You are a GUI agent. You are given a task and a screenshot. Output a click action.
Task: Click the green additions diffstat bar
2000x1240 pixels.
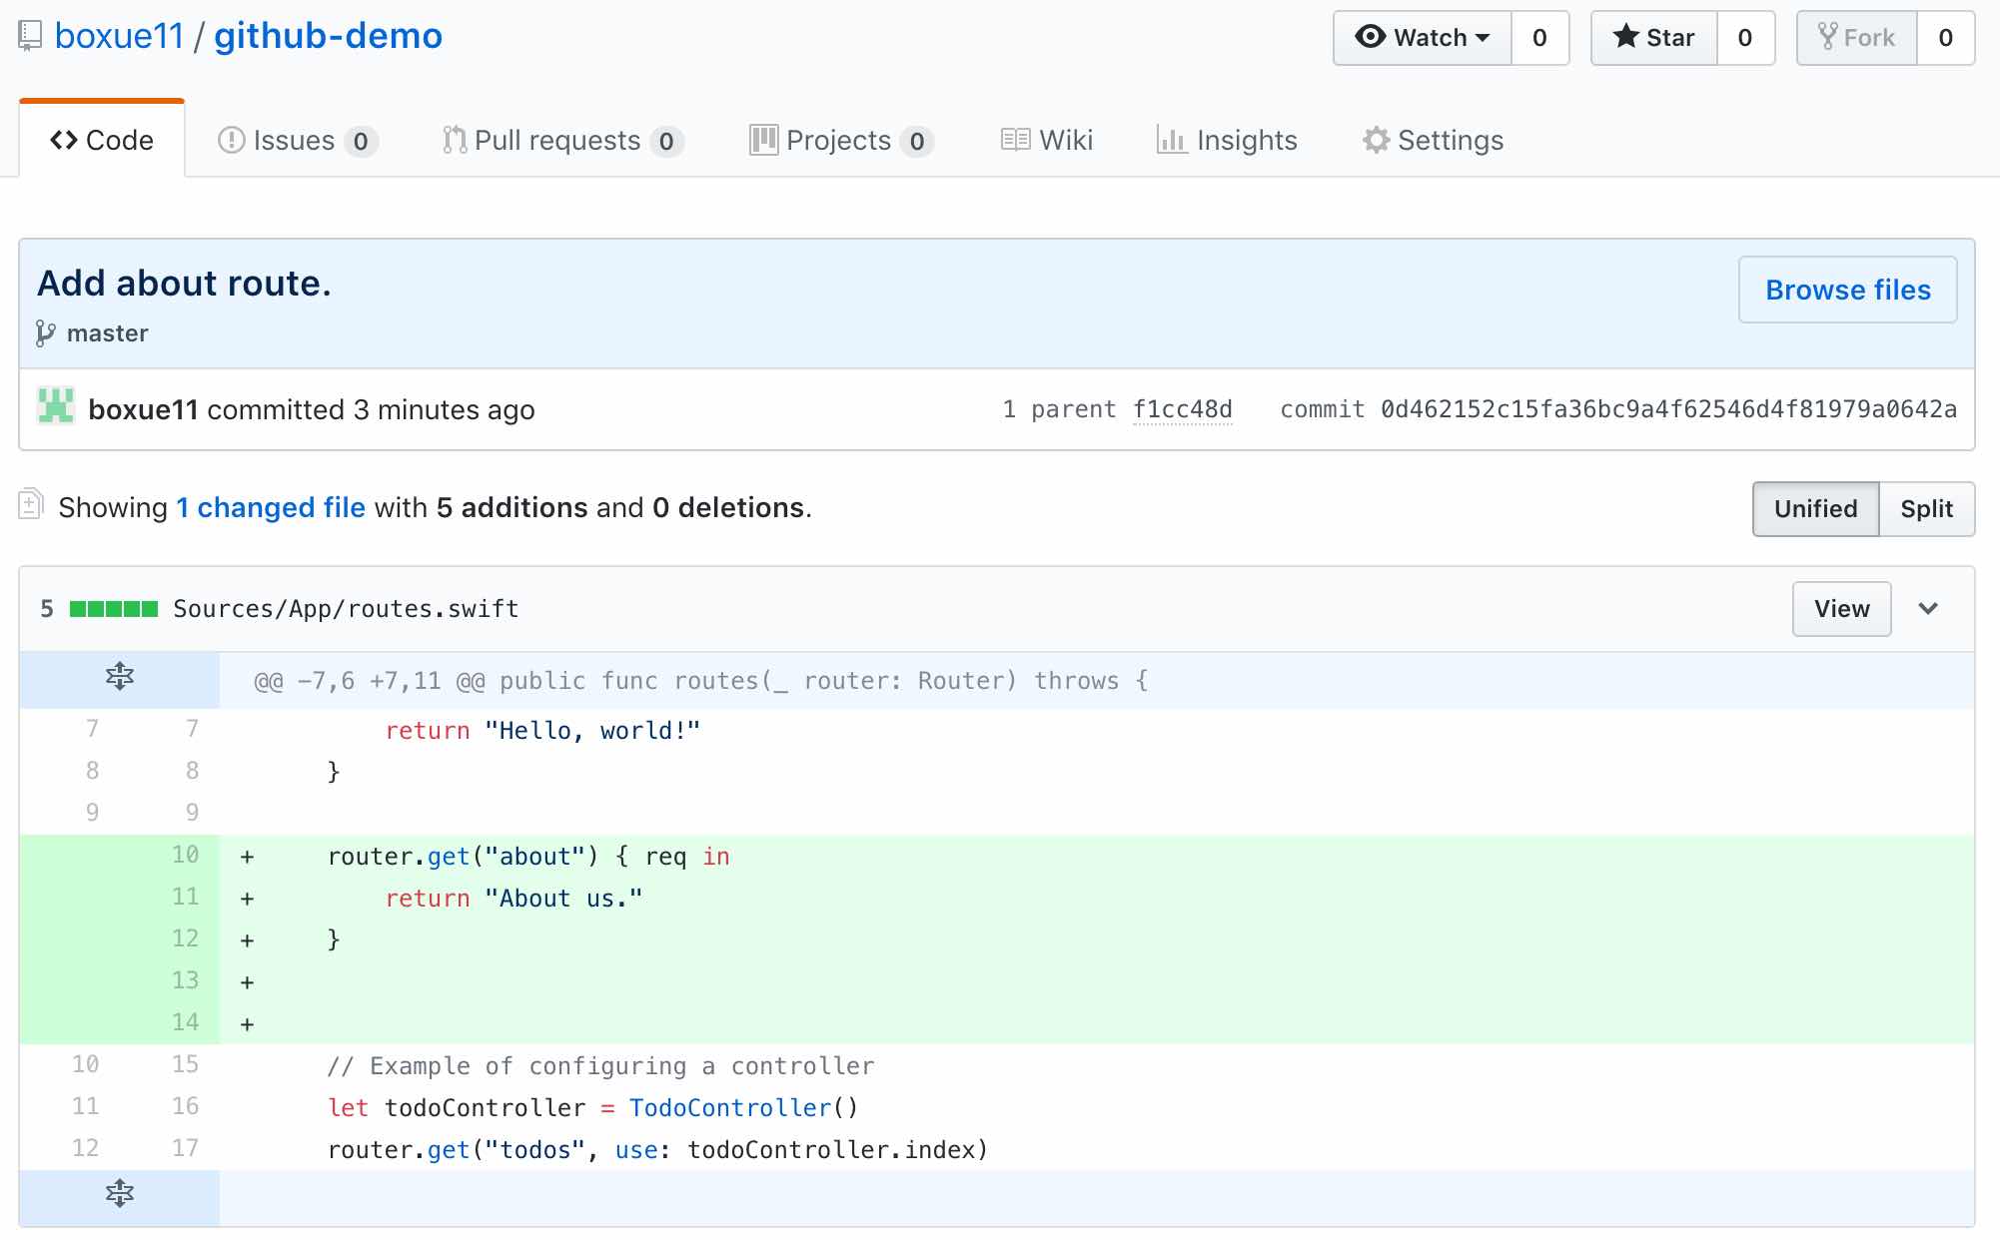(x=114, y=609)
